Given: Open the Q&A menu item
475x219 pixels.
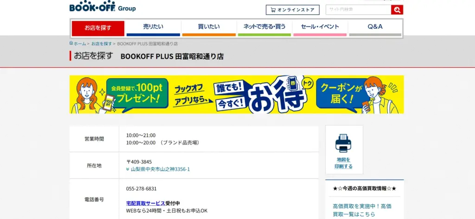Looking at the screenshot, I should [375, 27].
